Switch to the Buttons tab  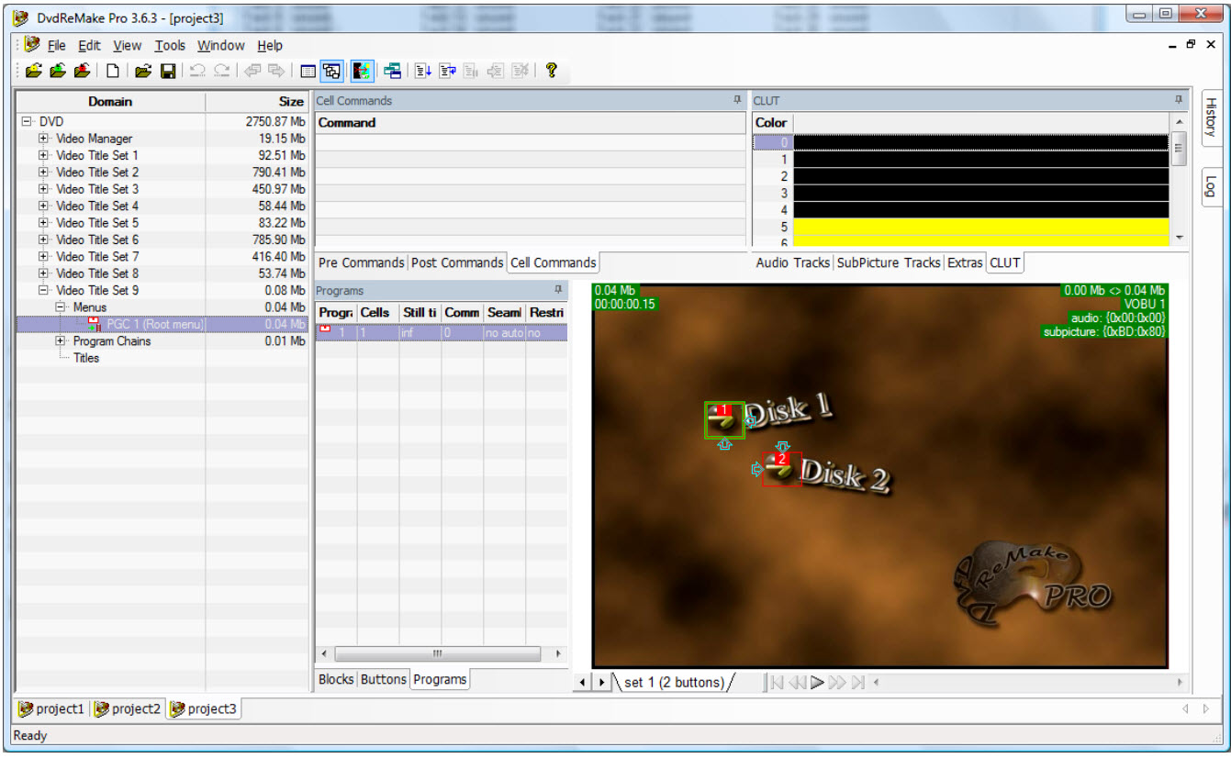tap(384, 679)
